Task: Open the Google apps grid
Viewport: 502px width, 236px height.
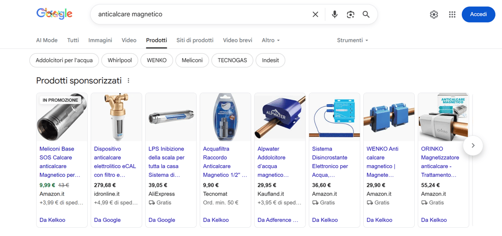Action: [x=452, y=15]
